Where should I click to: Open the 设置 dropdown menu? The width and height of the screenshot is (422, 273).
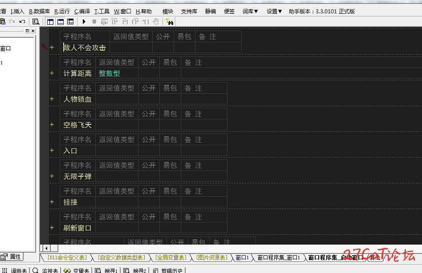click(274, 11)
